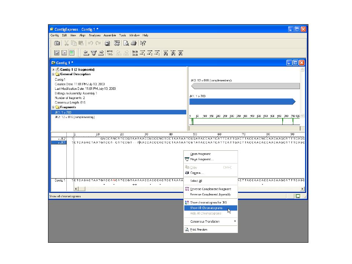Screen dimensions: 352x264
Task: Click the Undo toolbar icon
Action: tap(91, 43)
